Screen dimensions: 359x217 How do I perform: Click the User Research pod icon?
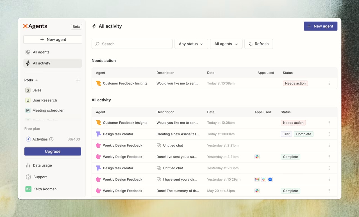tap(28, 100)
